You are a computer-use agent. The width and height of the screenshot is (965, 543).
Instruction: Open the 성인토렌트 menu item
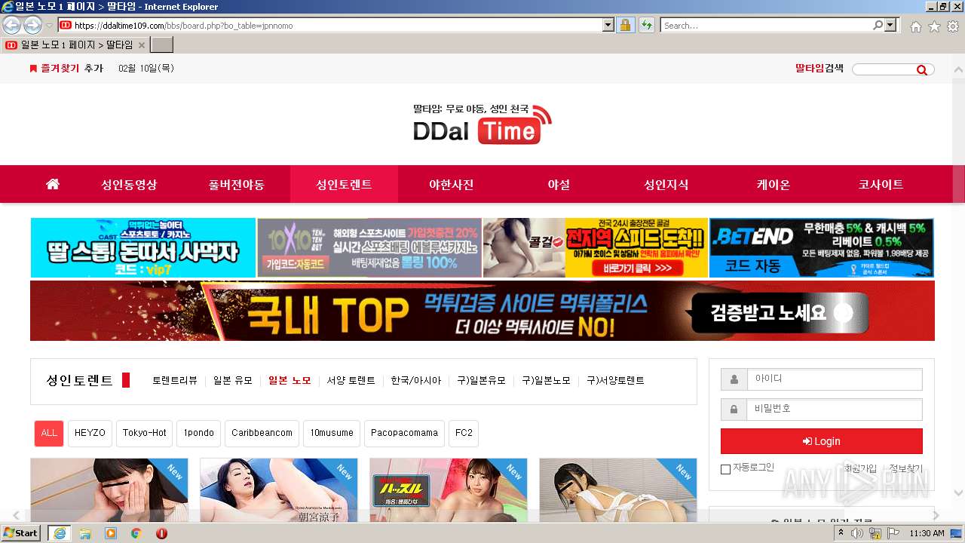pyautogui.click(x=344, y=184)
